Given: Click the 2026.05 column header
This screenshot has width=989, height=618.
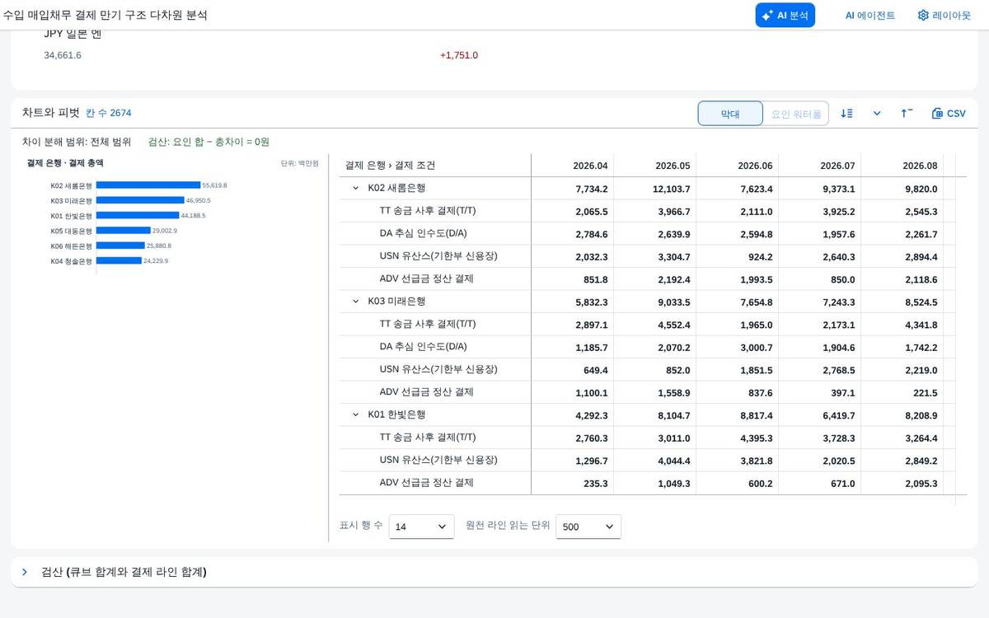Looking at the screenshot, I should [655, 166].
